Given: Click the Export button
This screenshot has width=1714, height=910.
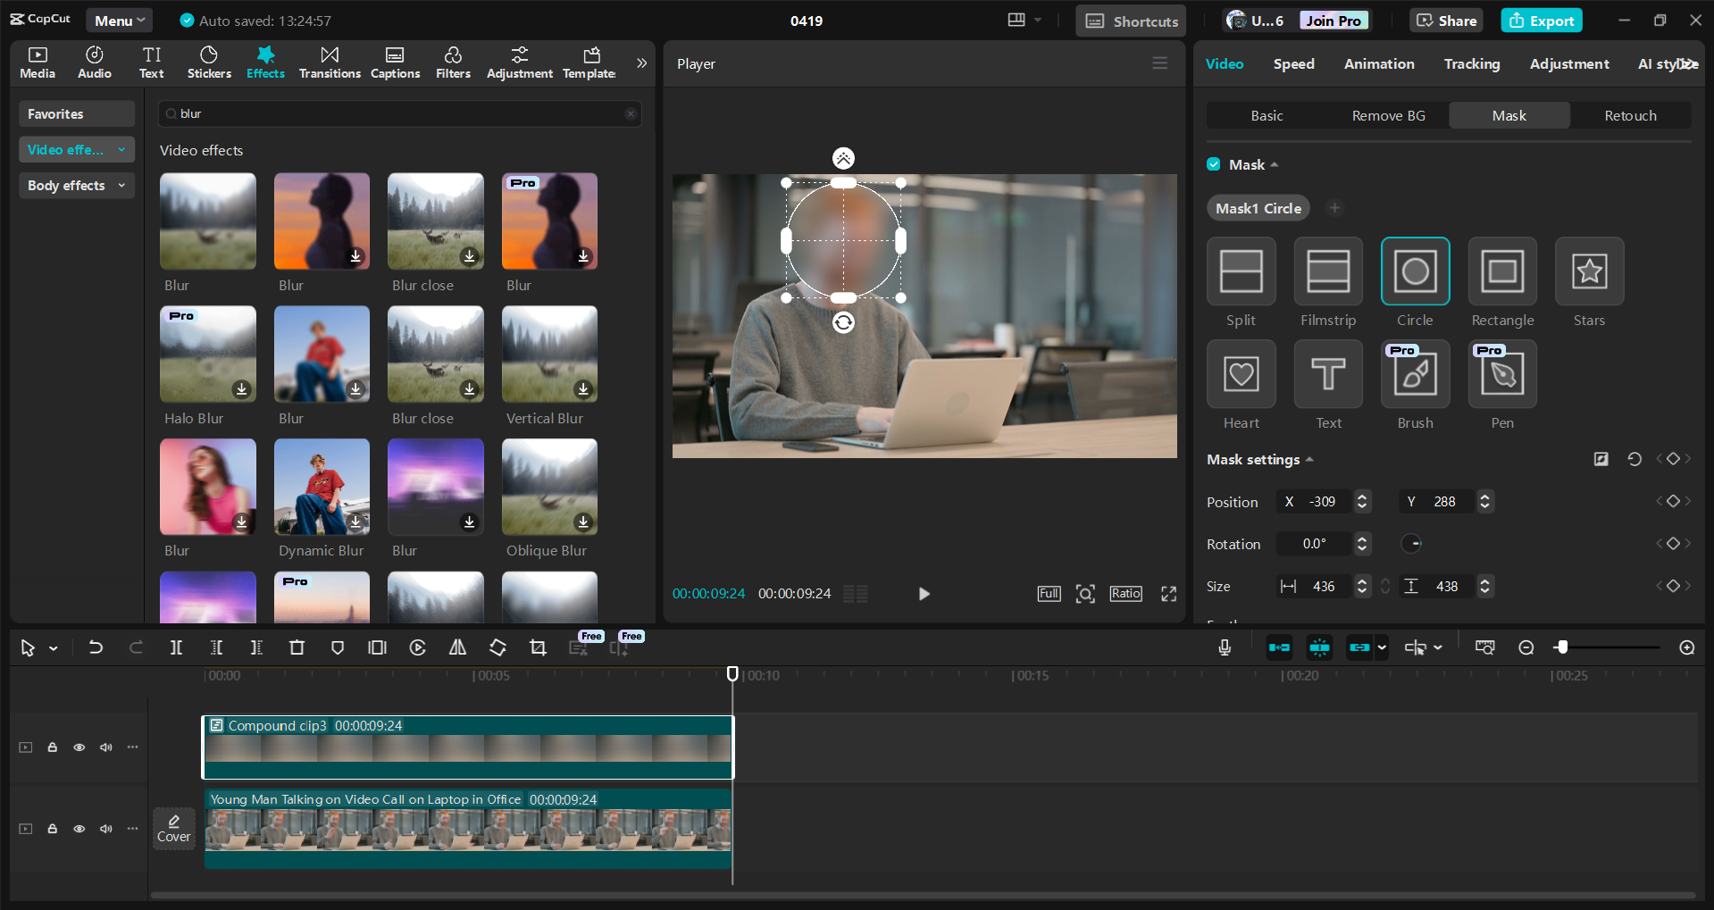Looking at the screenshot, I should click(1542, 21).
